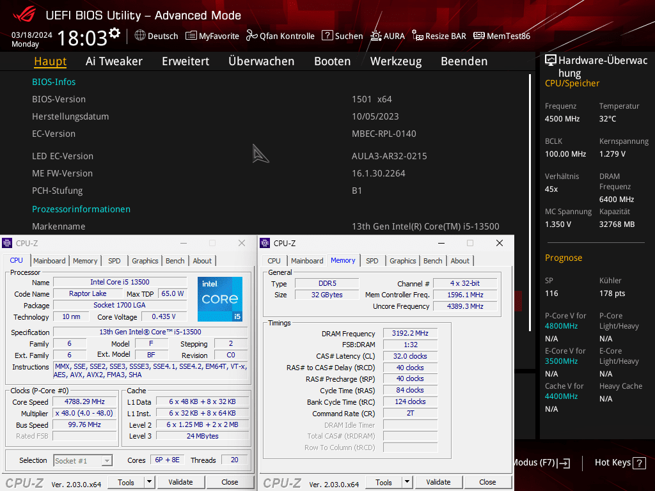Click the Markenname processor value
This screenshot has height=491, width=655.
pyautogui.click(x=425, y=227)
